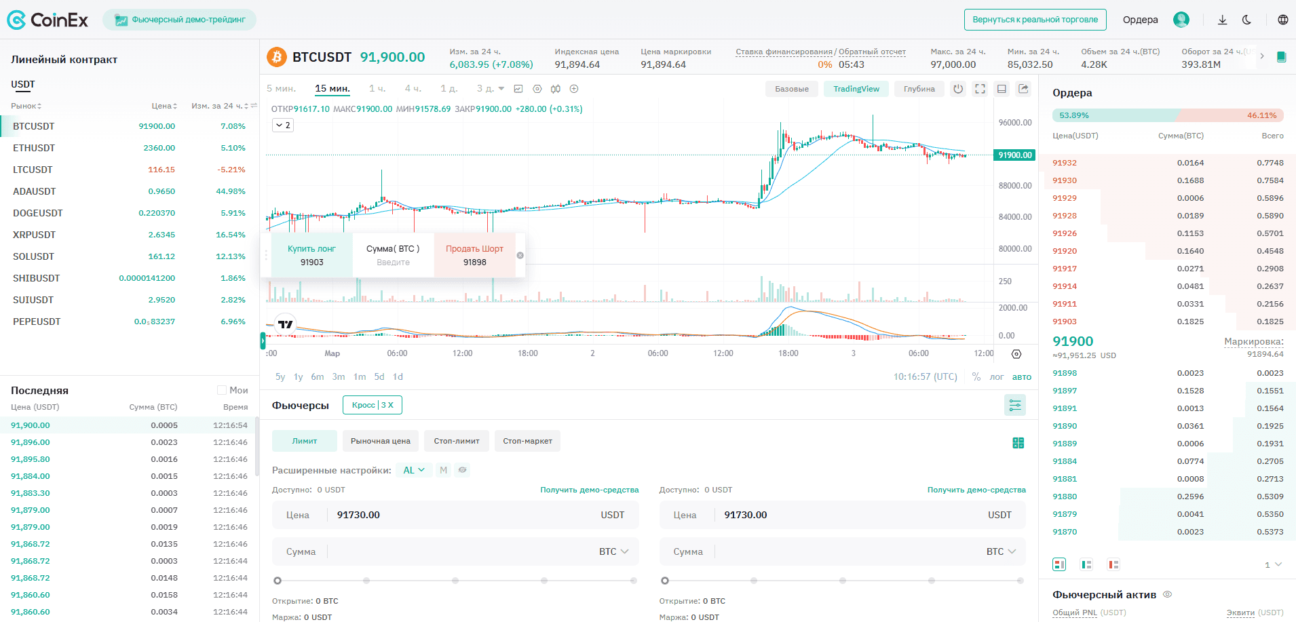Switch to dark mode moon icon
1296x622 pixels.
click(x=1246, y=20)
